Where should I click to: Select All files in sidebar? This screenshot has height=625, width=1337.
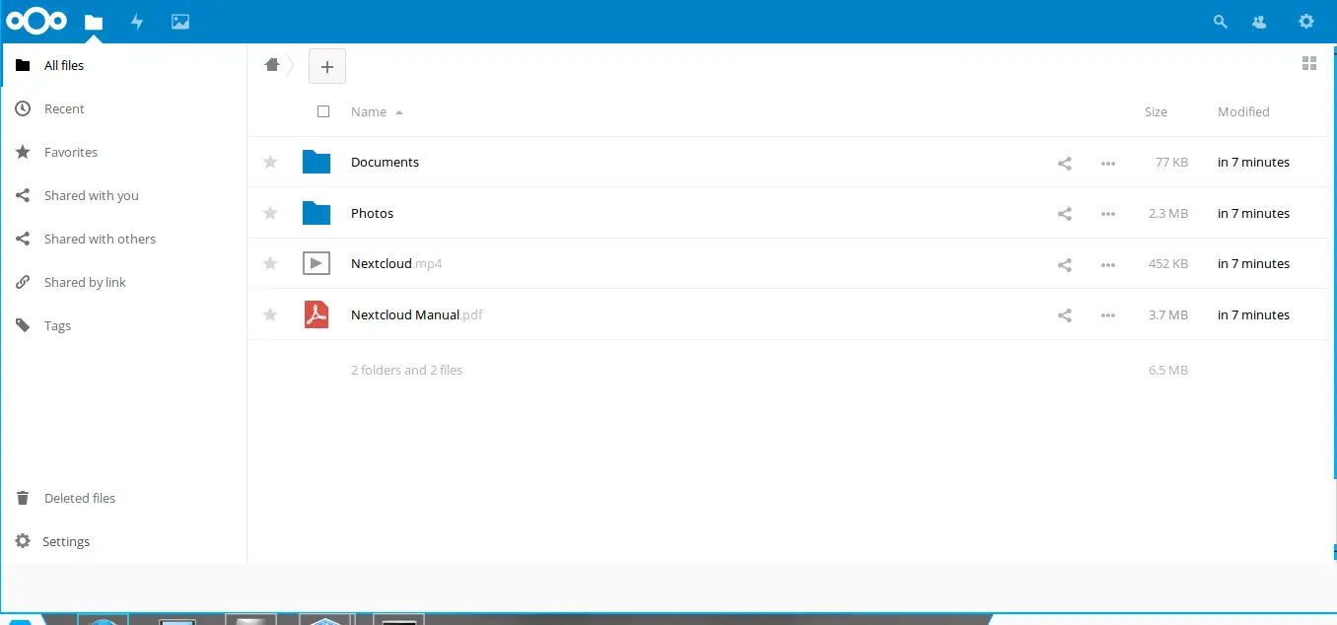123,65
